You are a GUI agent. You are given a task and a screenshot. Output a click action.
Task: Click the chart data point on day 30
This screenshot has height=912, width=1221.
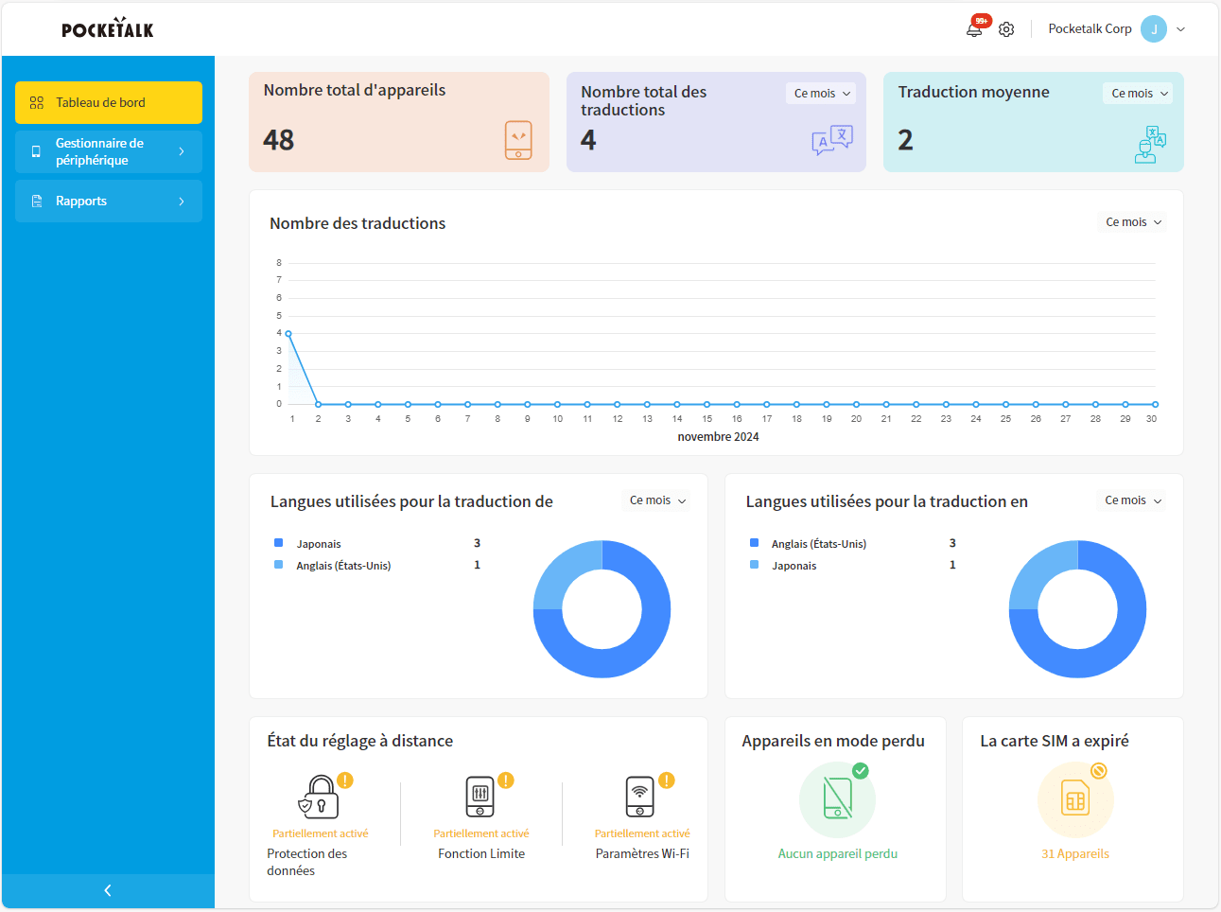[1155, 405]
